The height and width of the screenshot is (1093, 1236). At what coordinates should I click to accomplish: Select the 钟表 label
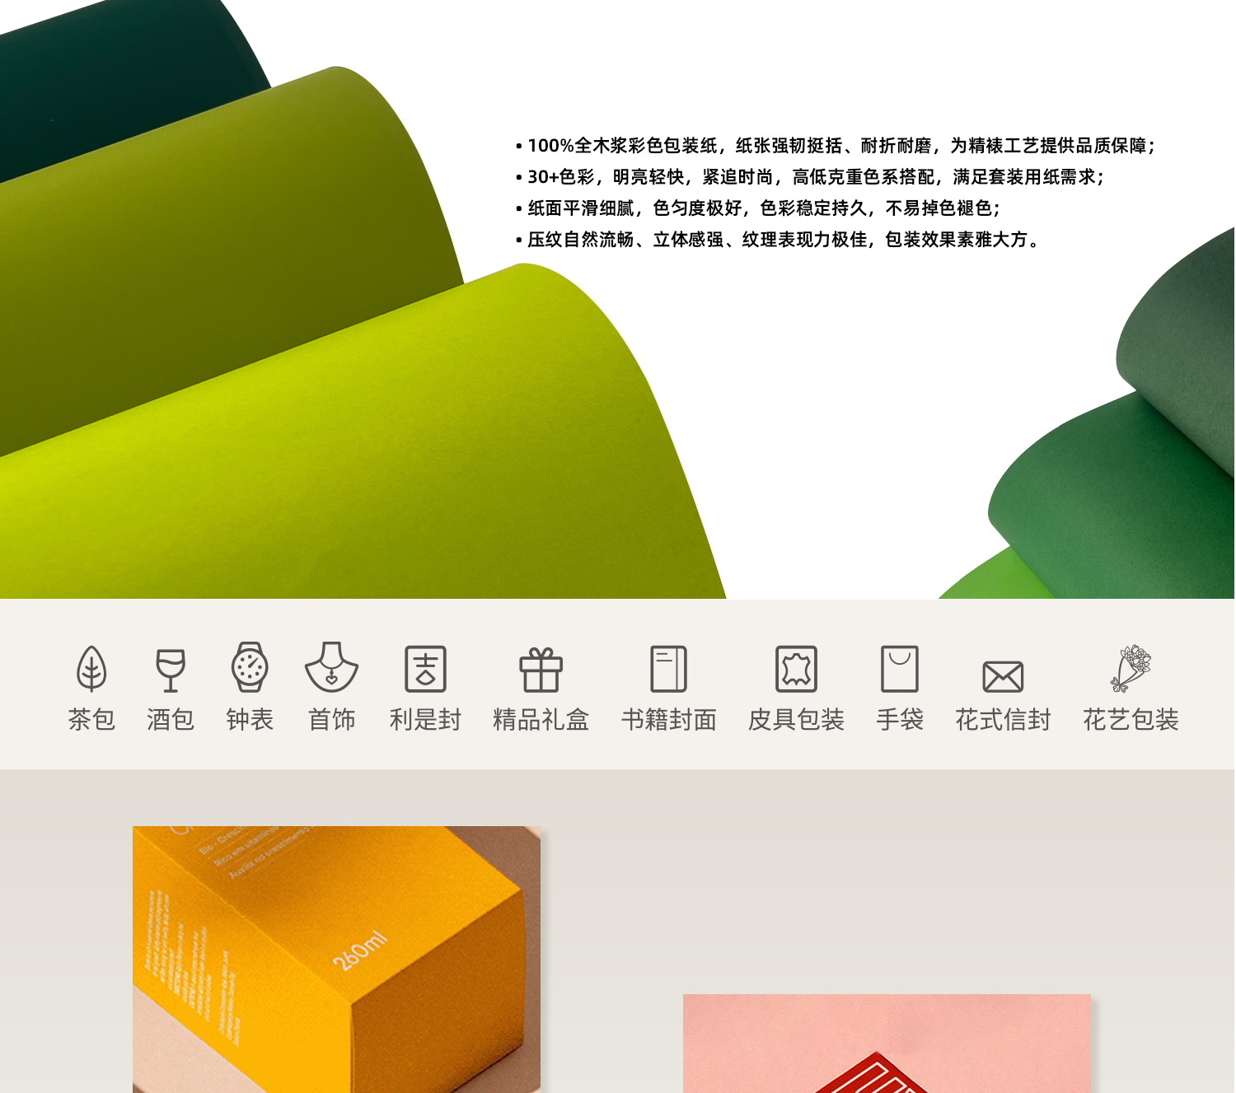tap(250, 719)
